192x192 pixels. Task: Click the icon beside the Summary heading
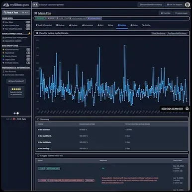tap(38, 119)
